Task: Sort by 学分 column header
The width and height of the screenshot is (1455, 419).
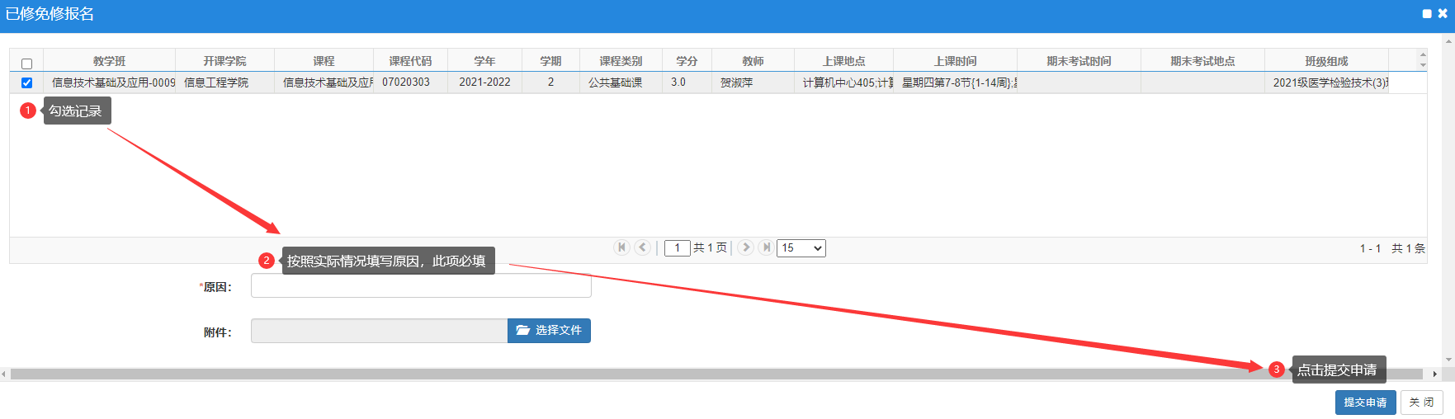Action: click(687, 61)
